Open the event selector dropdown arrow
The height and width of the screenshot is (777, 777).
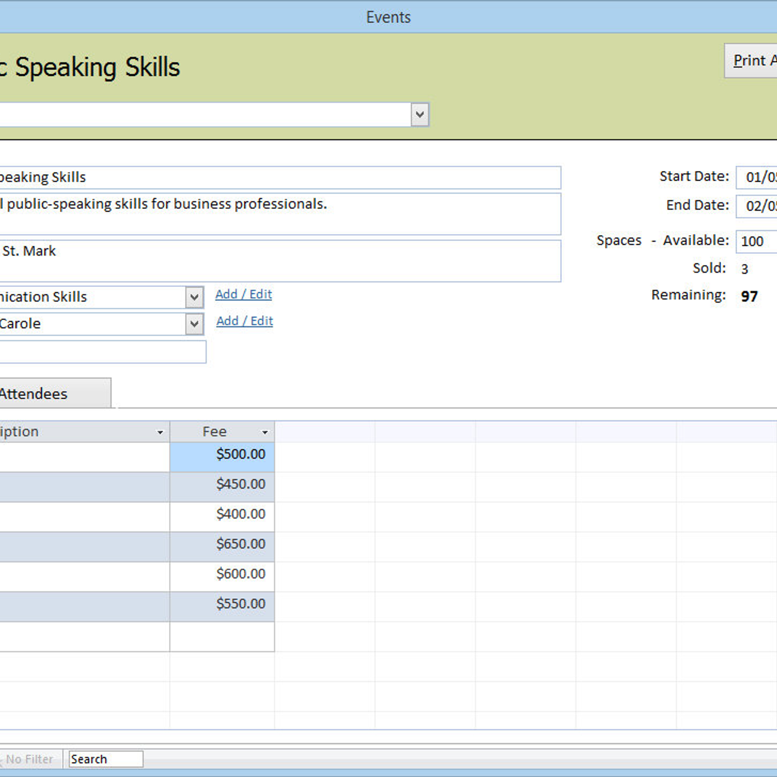tap(420, 115)
